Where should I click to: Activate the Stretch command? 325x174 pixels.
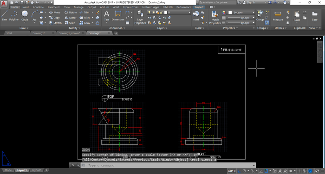[55, 23]
